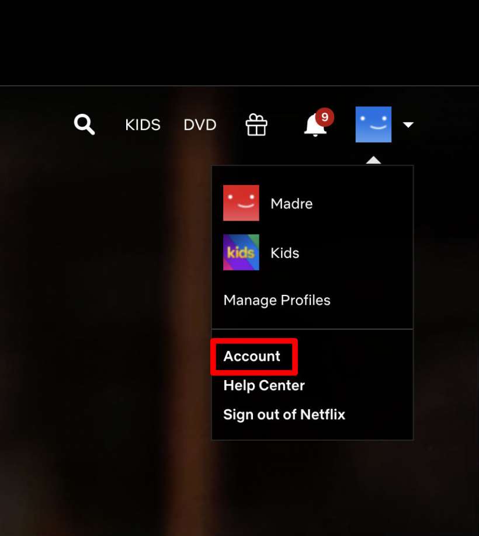479x536 pixels.
Task: Choose Sign out of Netflix
Action: click(x=284, y=415)
